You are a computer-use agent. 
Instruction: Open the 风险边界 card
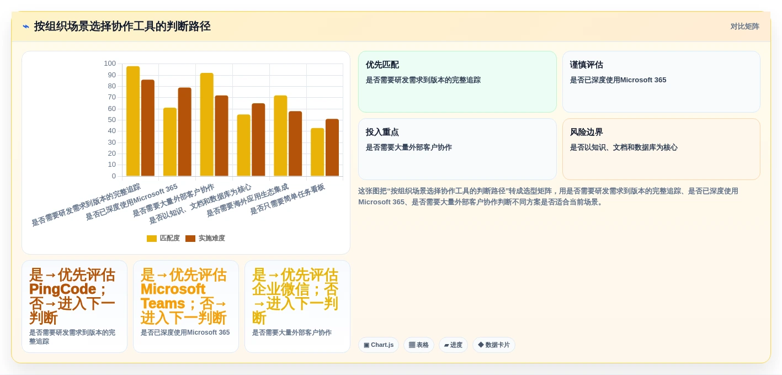(x=661, y=149)
